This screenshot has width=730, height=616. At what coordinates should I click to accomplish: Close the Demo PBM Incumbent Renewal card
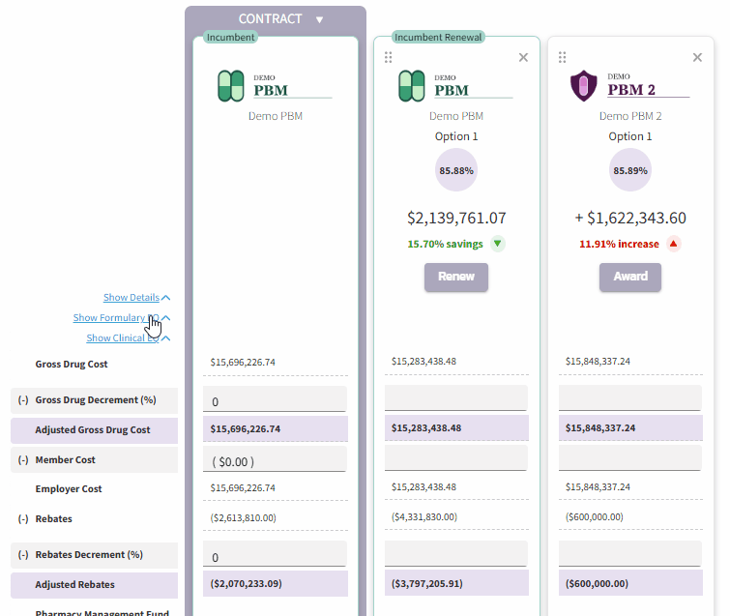pos(523,57)
